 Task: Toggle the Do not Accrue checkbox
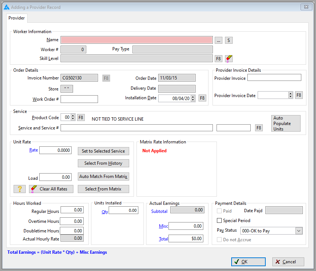[219, 240]
